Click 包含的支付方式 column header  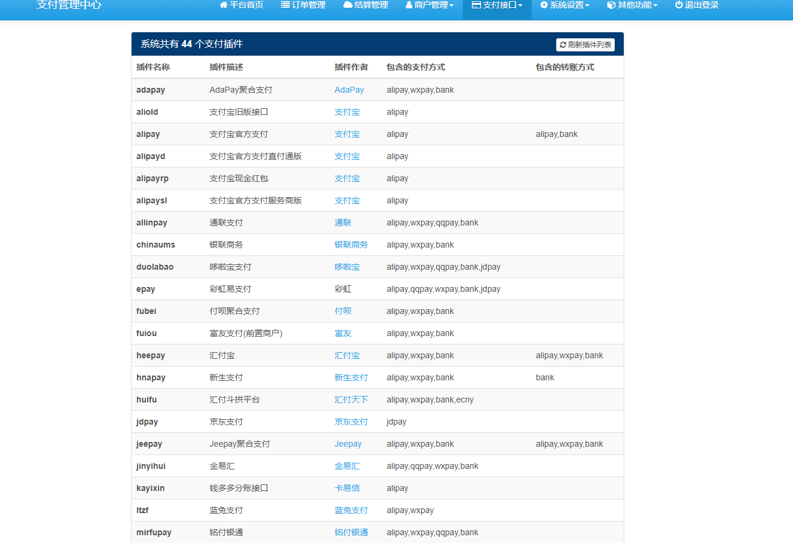tap(416, 67)
